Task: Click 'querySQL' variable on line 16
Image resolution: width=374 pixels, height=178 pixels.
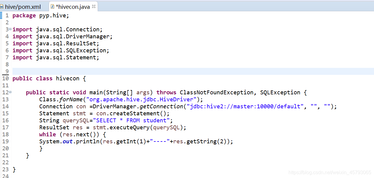Action: pos(76,120)
